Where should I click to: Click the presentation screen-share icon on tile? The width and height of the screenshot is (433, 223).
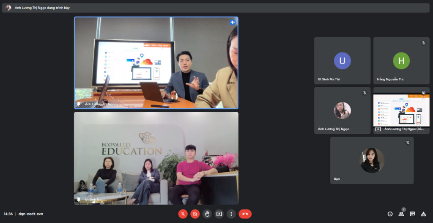[x=378, y=129]
